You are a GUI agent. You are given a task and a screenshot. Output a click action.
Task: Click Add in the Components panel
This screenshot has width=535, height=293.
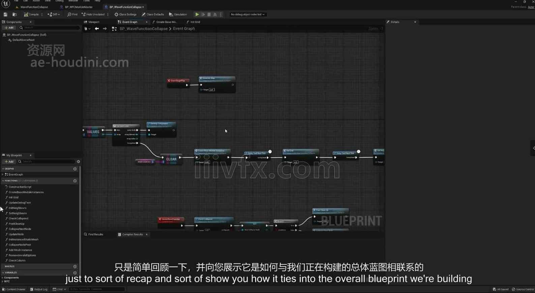tap(9, 28)
